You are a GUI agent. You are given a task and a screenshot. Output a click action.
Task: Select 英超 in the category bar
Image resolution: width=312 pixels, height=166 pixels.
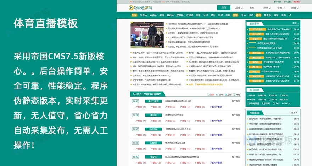(228, 15)
